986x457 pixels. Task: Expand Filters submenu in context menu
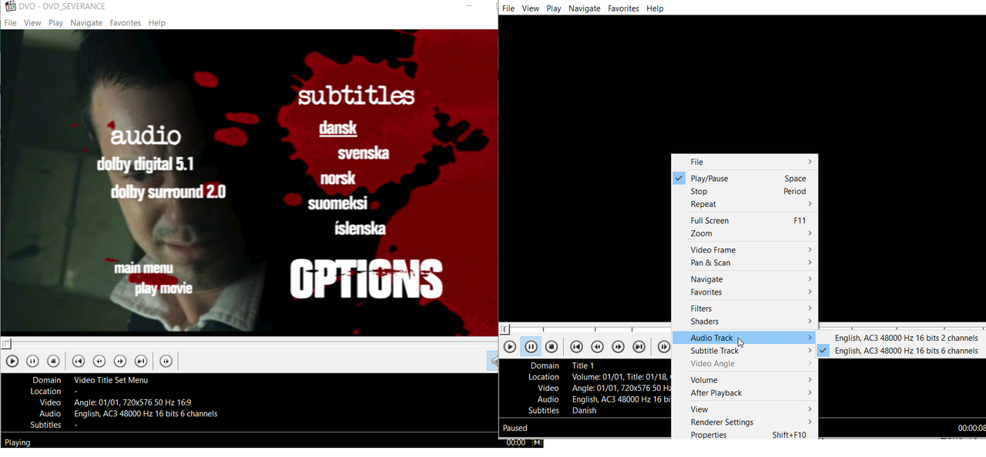744,309
